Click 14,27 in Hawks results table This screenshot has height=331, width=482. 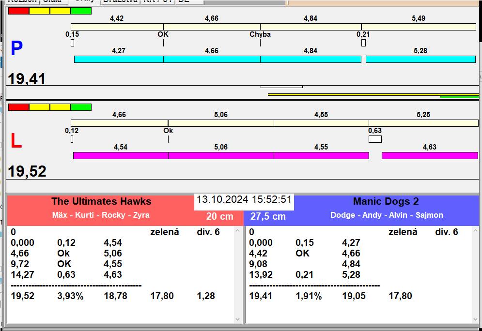(22, 274)
